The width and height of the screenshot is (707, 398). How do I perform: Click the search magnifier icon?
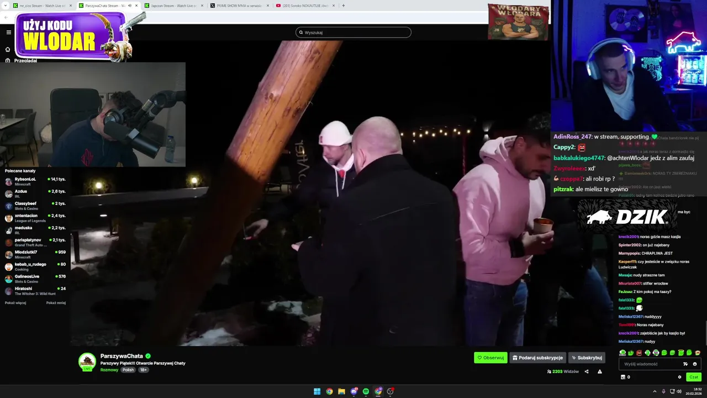[x=301, y=33]
